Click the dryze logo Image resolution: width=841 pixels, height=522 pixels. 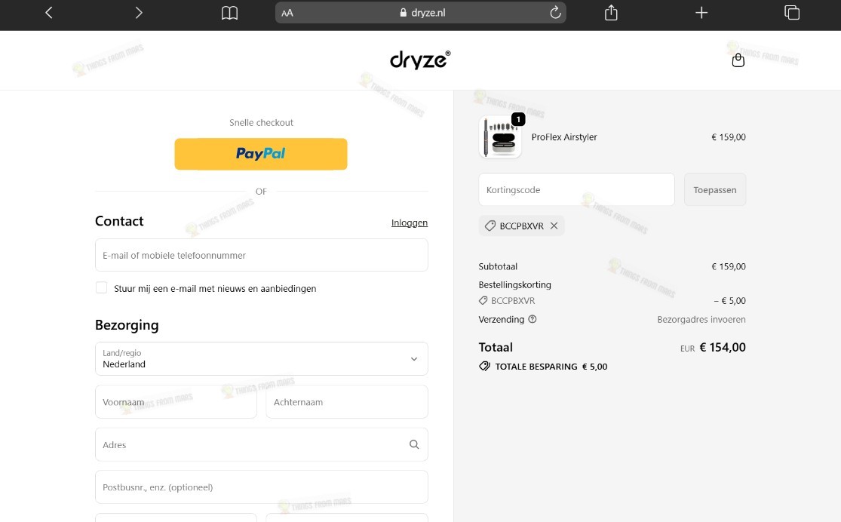pos(420,60)
